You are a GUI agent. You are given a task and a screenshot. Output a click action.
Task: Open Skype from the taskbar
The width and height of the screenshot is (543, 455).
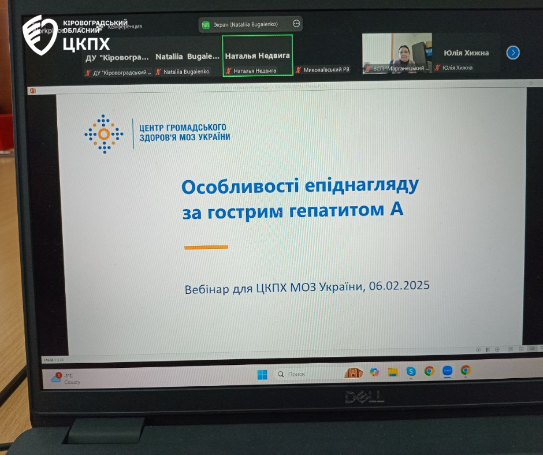411,371
